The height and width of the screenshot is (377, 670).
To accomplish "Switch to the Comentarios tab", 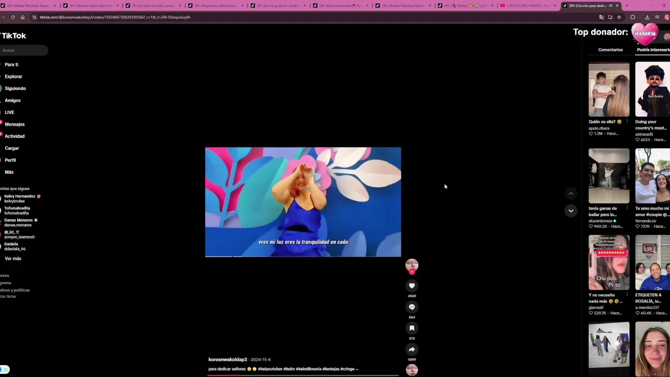I will coord(610,50).
